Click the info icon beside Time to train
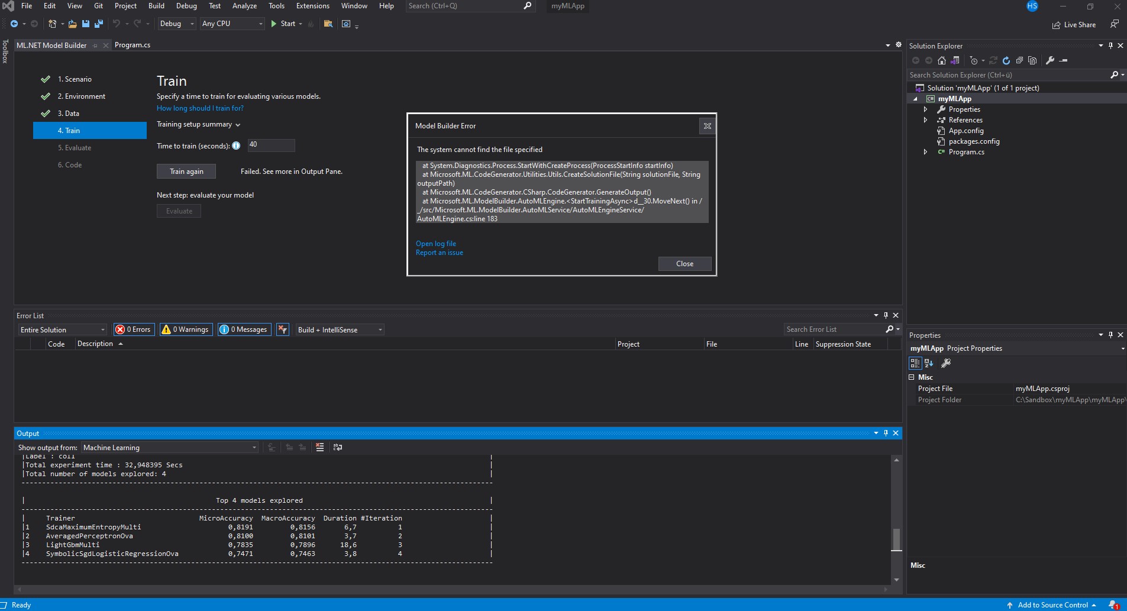 coord(236,146)
